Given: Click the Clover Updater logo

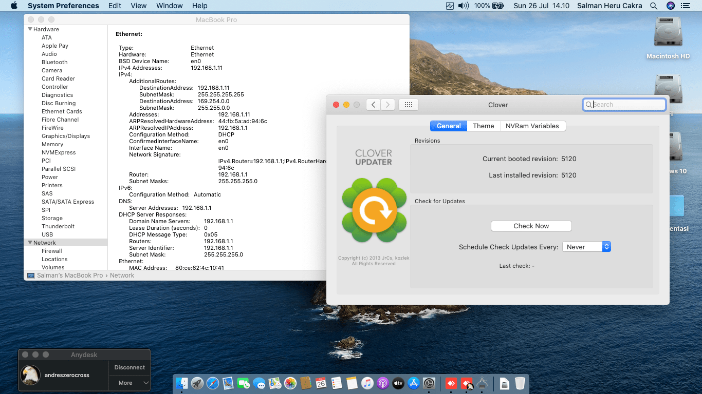Looking at the screenshot, I should point(375,210).
